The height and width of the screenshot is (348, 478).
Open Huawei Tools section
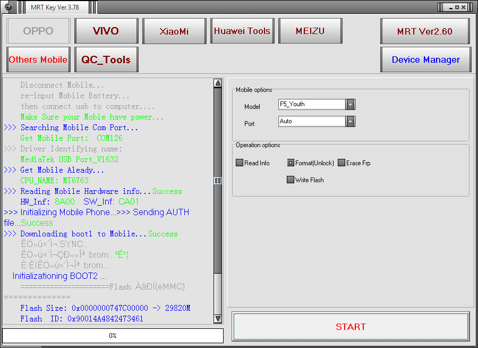tap(242, 31)
